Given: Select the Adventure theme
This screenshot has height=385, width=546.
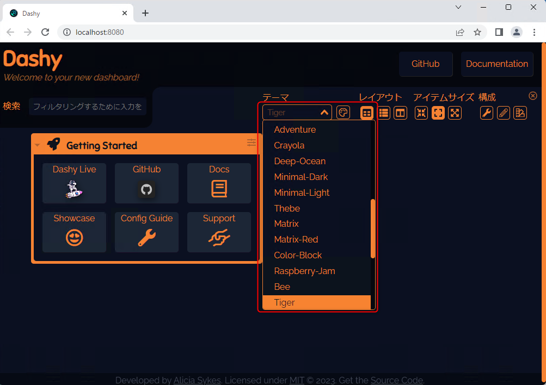Looking at the screenshot, I should point(316,129).
